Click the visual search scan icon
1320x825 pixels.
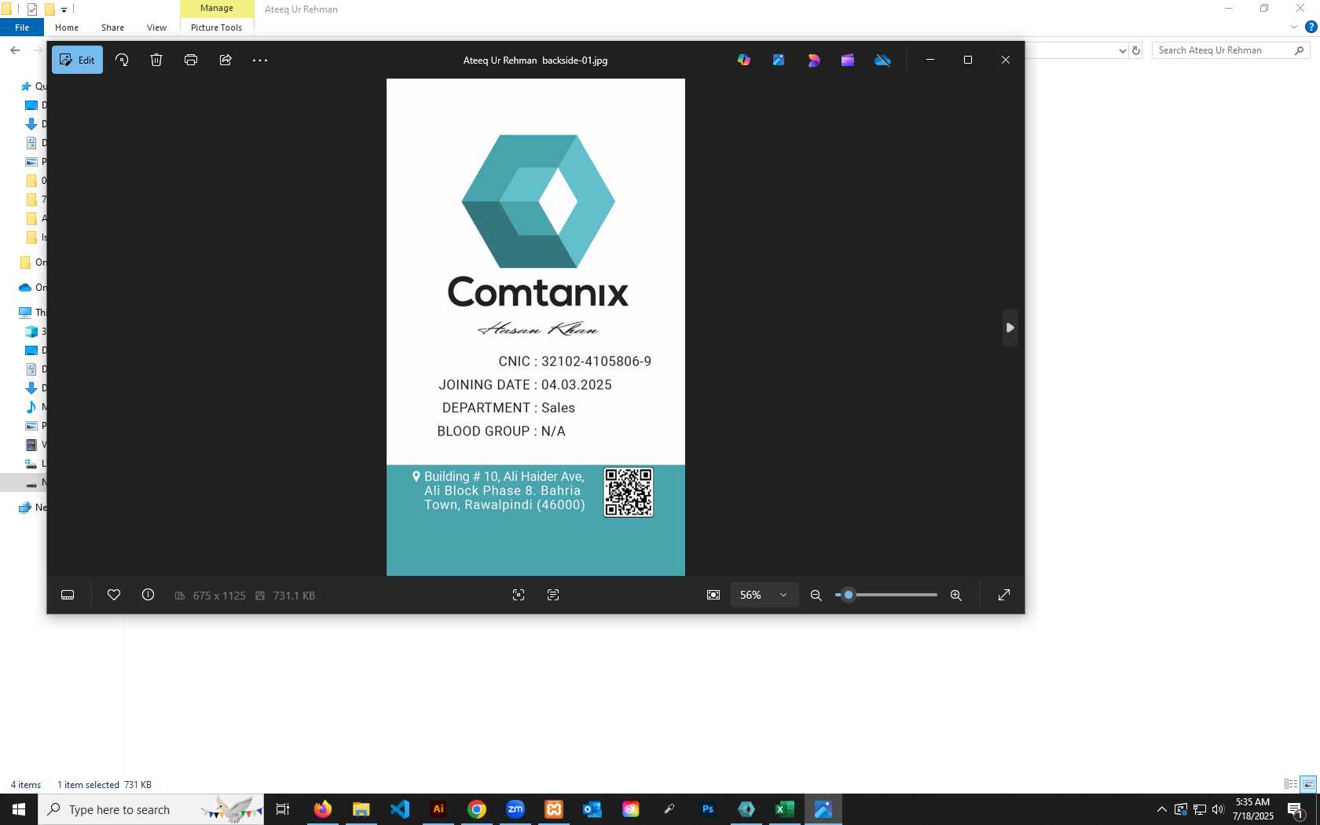[x=519, y=595]
